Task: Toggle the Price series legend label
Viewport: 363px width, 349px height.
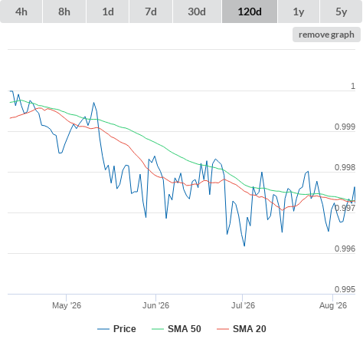Action: 125,329
